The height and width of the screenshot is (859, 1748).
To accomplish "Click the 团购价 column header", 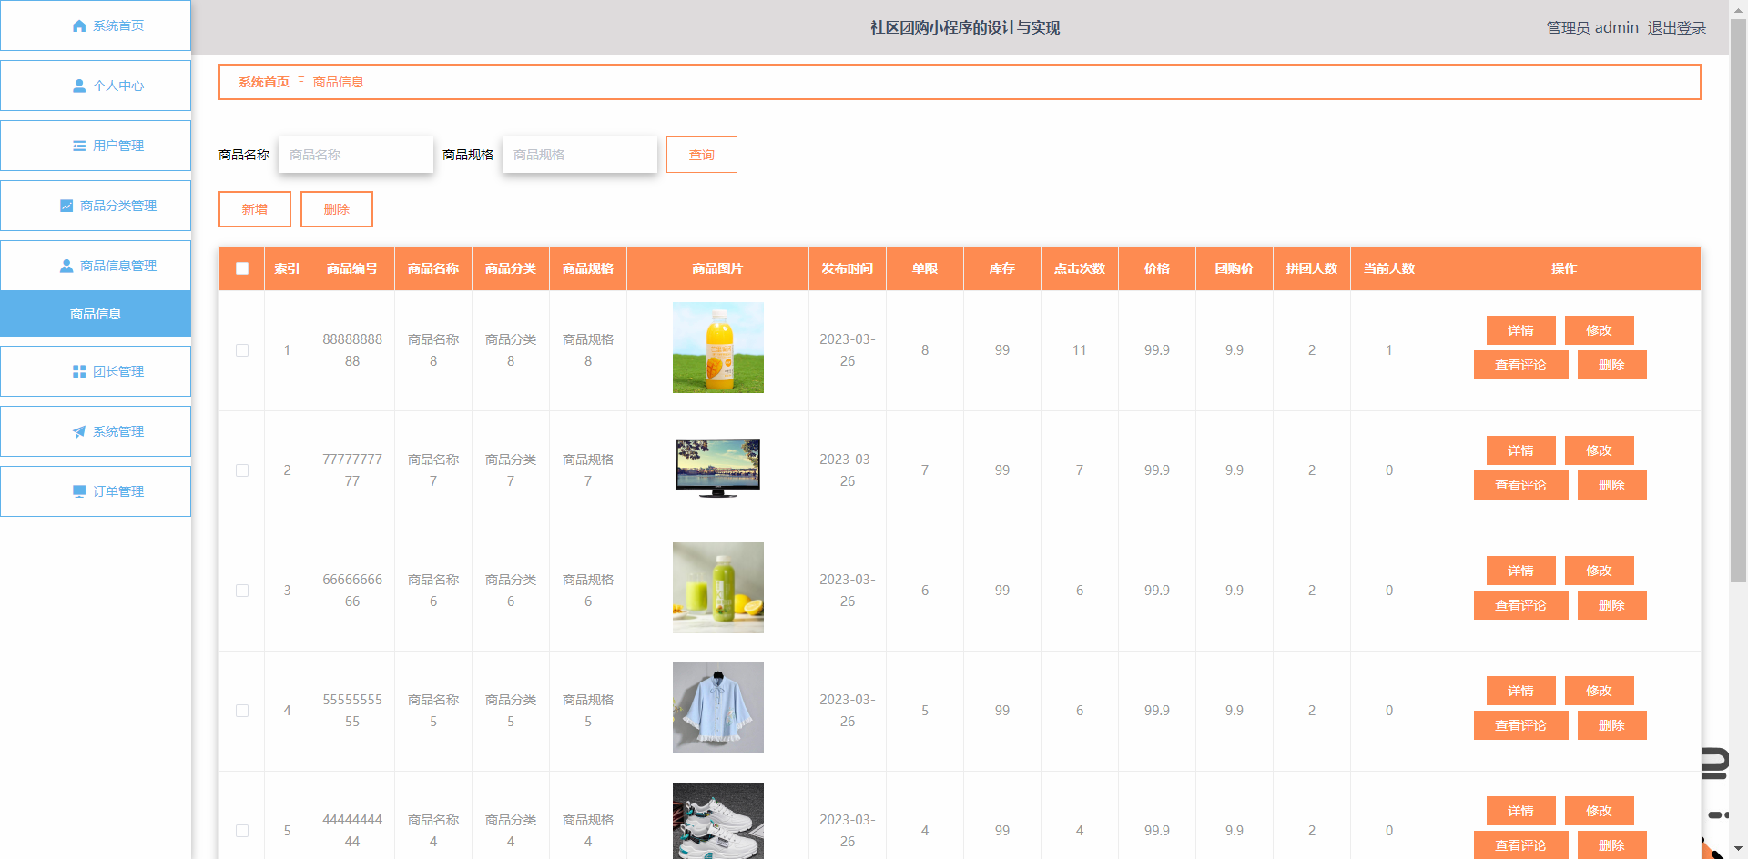I will coord(1235,268).
